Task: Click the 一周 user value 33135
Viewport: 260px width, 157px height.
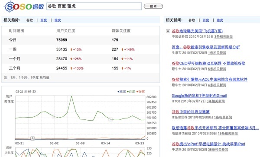Action: (62, 49)
